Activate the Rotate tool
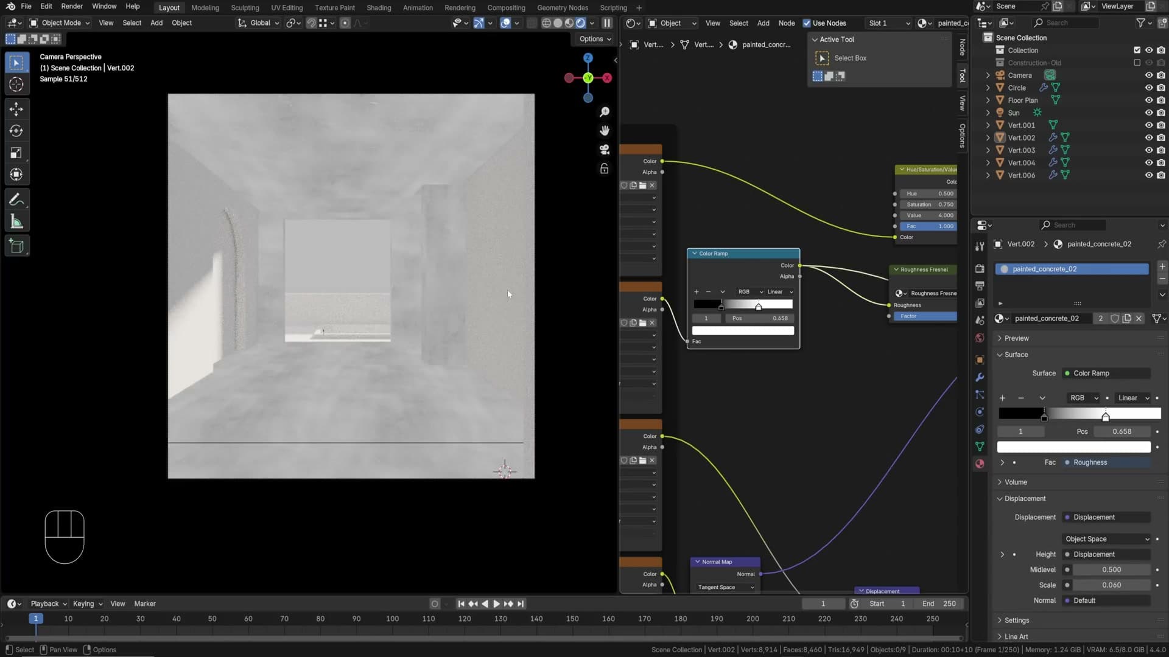This screenshot has height=657, width=1169. pos(16,131)
